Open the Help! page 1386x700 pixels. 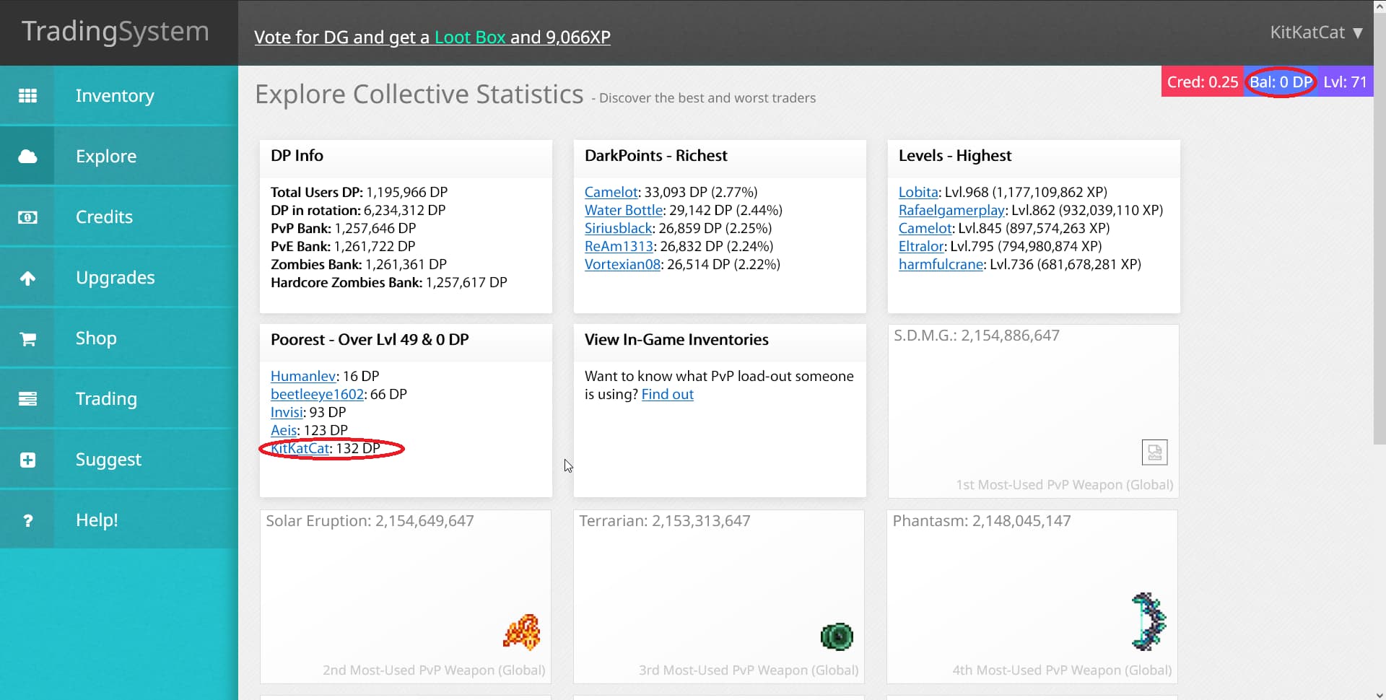point(119,520)
